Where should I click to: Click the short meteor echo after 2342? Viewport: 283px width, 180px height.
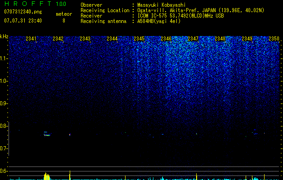click(70, 135)
